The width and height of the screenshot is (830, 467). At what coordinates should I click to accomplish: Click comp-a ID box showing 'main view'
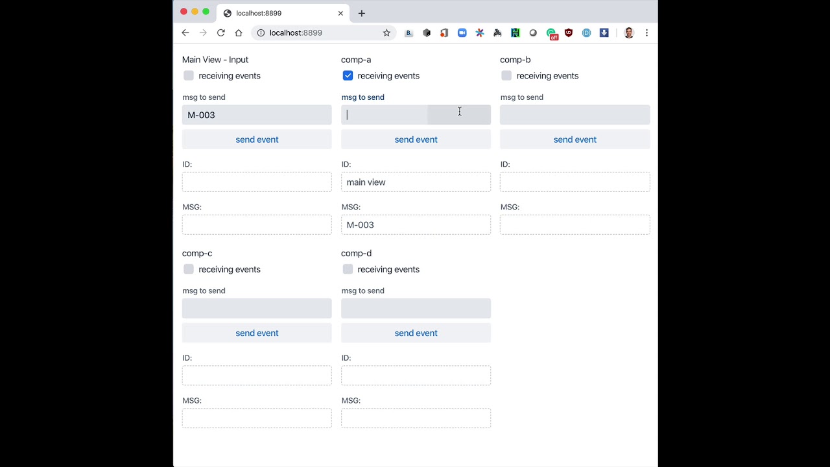coord(416,182)
